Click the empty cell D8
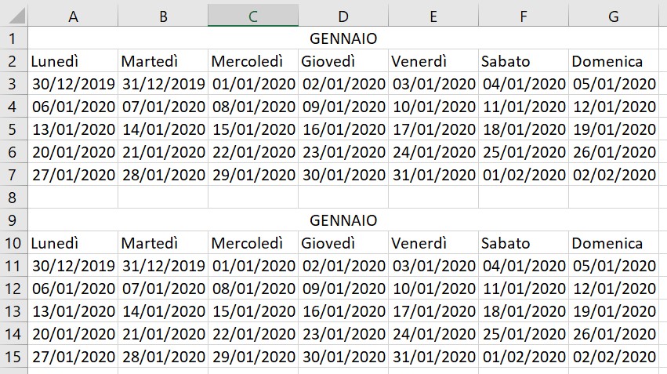 tap(343, 197)
